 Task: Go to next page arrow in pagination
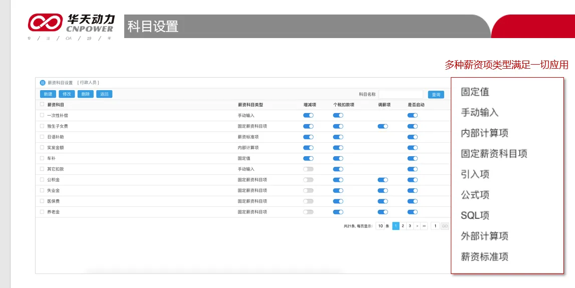(417, 226)
